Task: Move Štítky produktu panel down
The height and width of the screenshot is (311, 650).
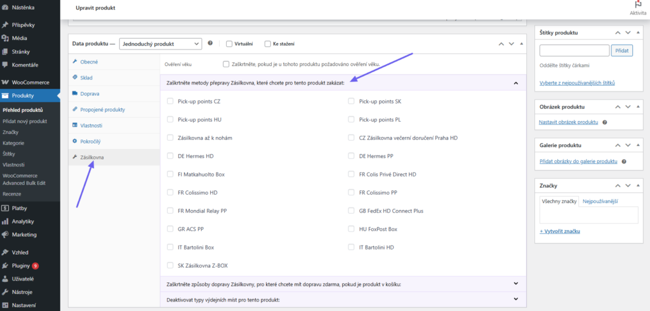Action: pos(628,32)
